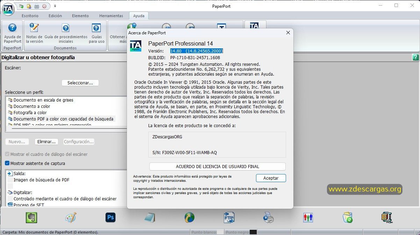Send to FTP via the FTP icon

[x=229, y=217]
